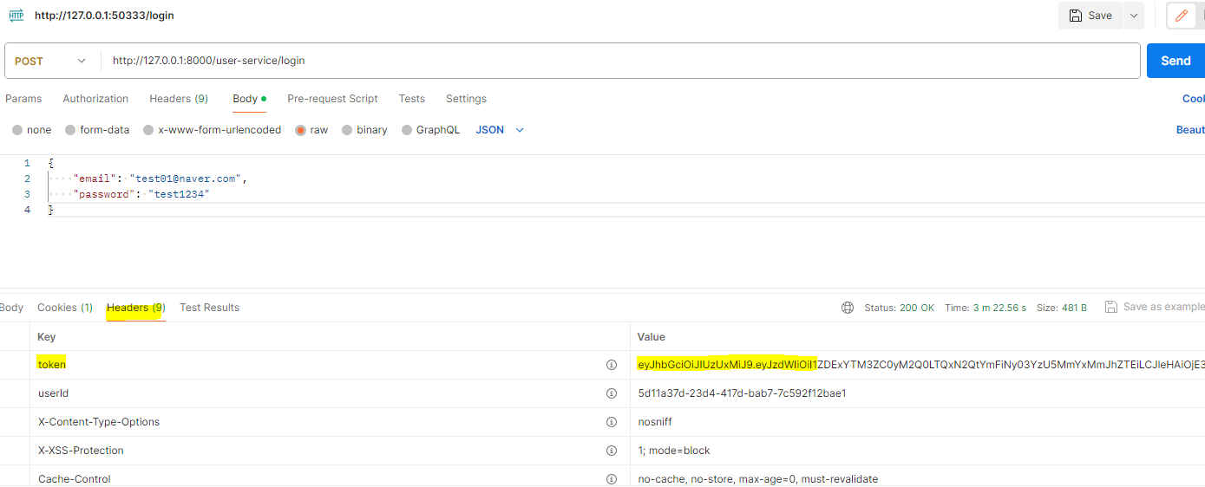Open the JSON format dropdown

500,130
